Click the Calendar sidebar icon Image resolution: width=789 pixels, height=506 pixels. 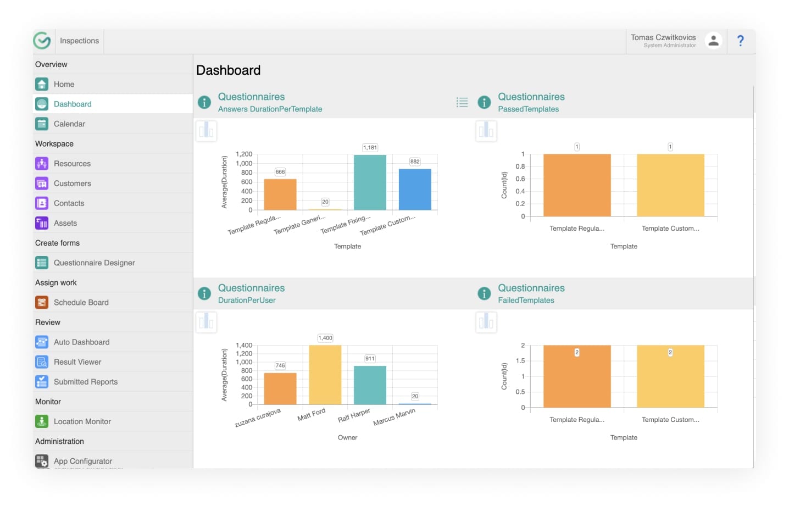tap(42, 124)
